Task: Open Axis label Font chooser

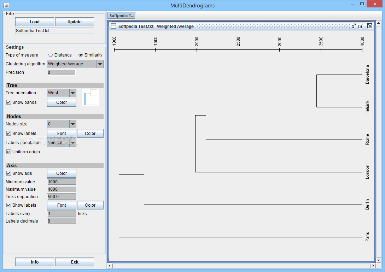Action: 62,205
